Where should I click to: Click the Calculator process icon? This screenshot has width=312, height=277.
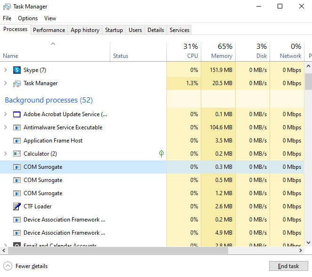point(17,154)
